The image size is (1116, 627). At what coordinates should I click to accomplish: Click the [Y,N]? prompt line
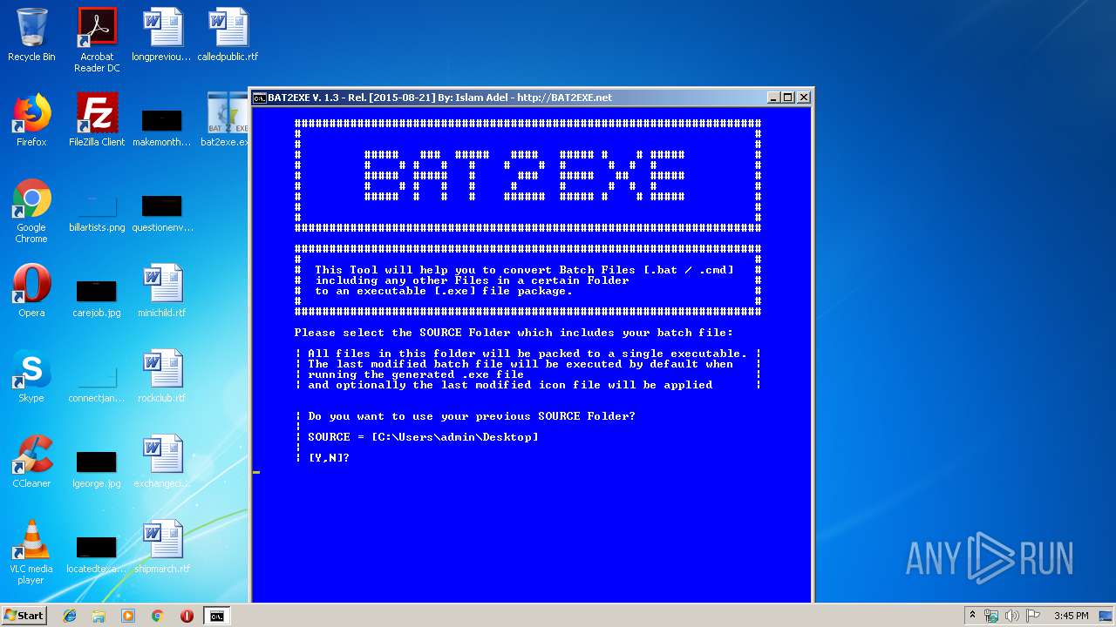329,458
